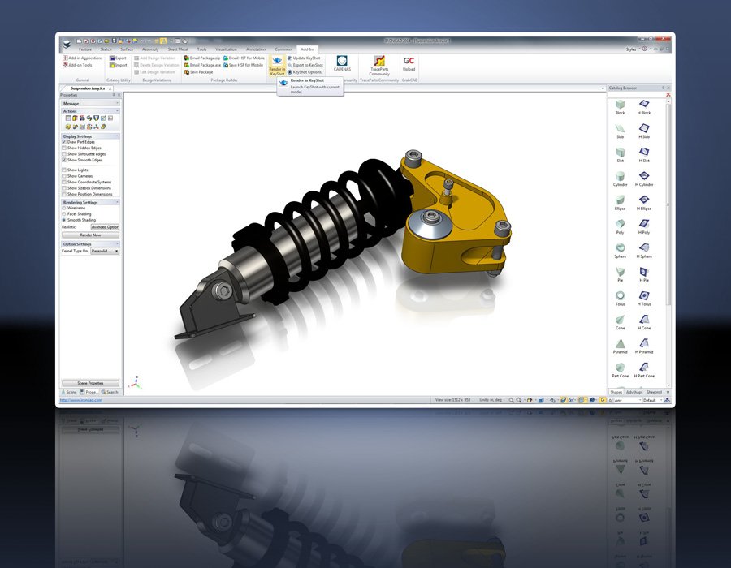Image resolution: width=731 pixels, height=568 pixels.
Task: Enable Show Sizebox Dimensions
Action: pyautogui.click(x=64, y=188)
